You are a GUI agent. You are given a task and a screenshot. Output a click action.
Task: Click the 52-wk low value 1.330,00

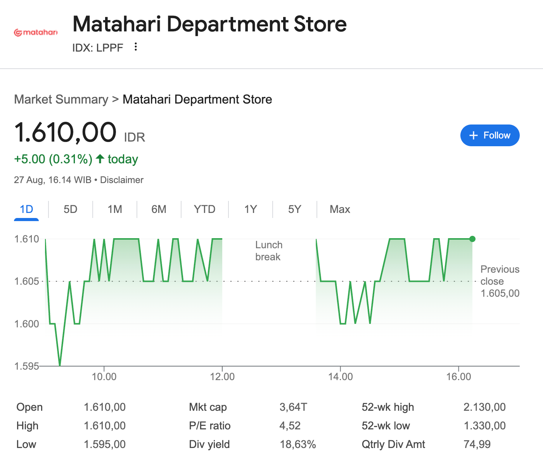484,426
